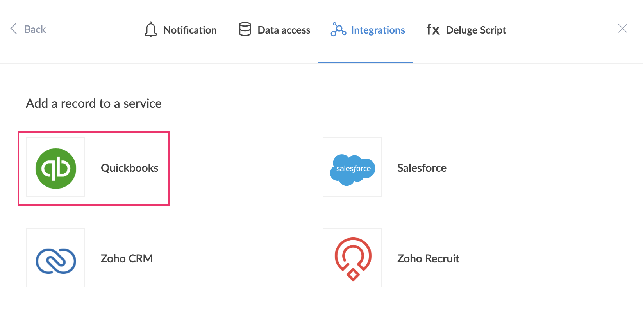Click the Integrations nodes icon
The image size is (643, 335).
pos(338,30)
